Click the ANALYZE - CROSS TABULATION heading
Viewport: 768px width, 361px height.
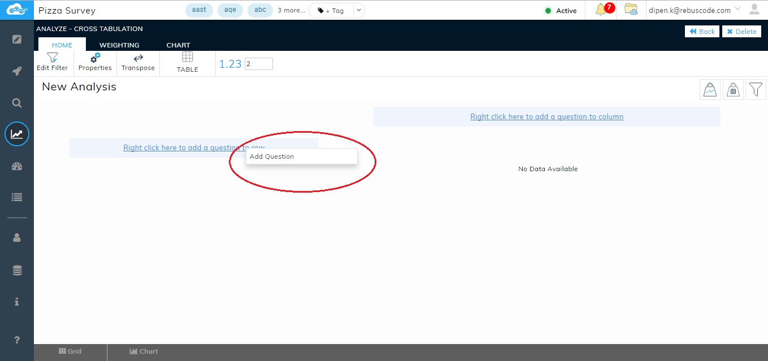(89, 29)
